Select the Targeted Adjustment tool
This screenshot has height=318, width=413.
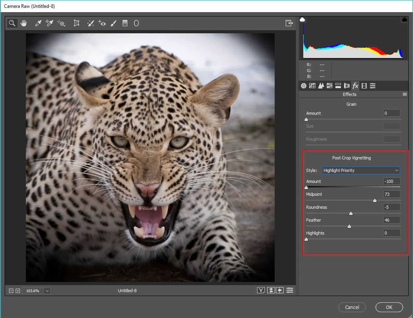tap(62, 23)
